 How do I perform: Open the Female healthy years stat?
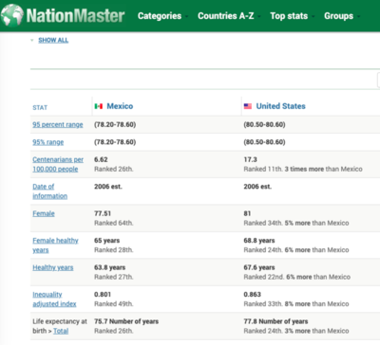(55, 245)
